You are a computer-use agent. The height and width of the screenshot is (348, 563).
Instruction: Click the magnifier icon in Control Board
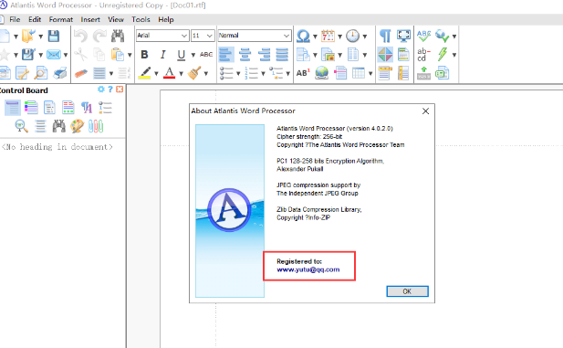pos(22,126)
